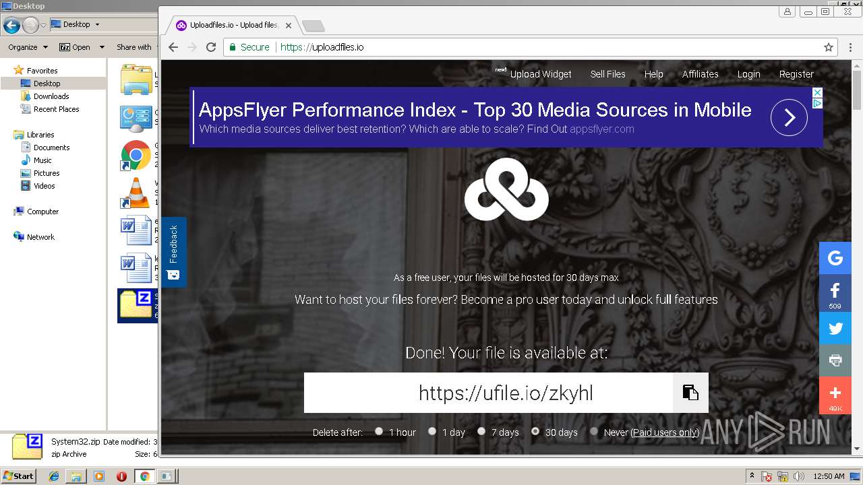Select Downloads in Explorer favorites

click(x=51, y=96)
